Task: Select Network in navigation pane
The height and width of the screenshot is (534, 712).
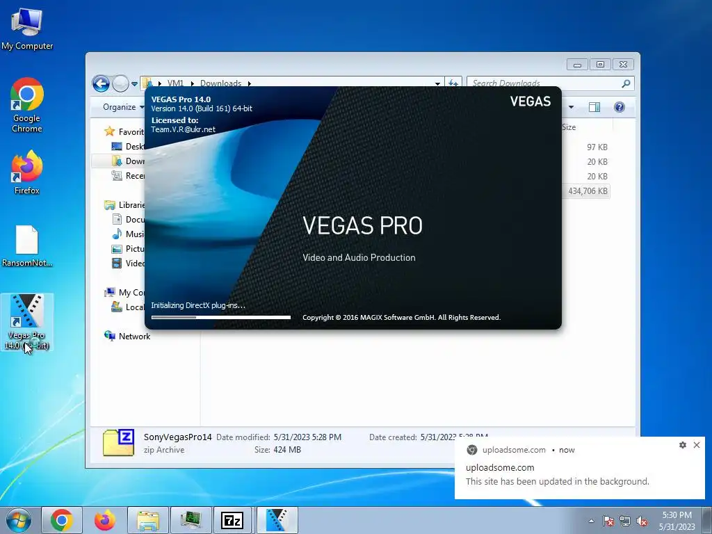Action: [x=128, y=336]
